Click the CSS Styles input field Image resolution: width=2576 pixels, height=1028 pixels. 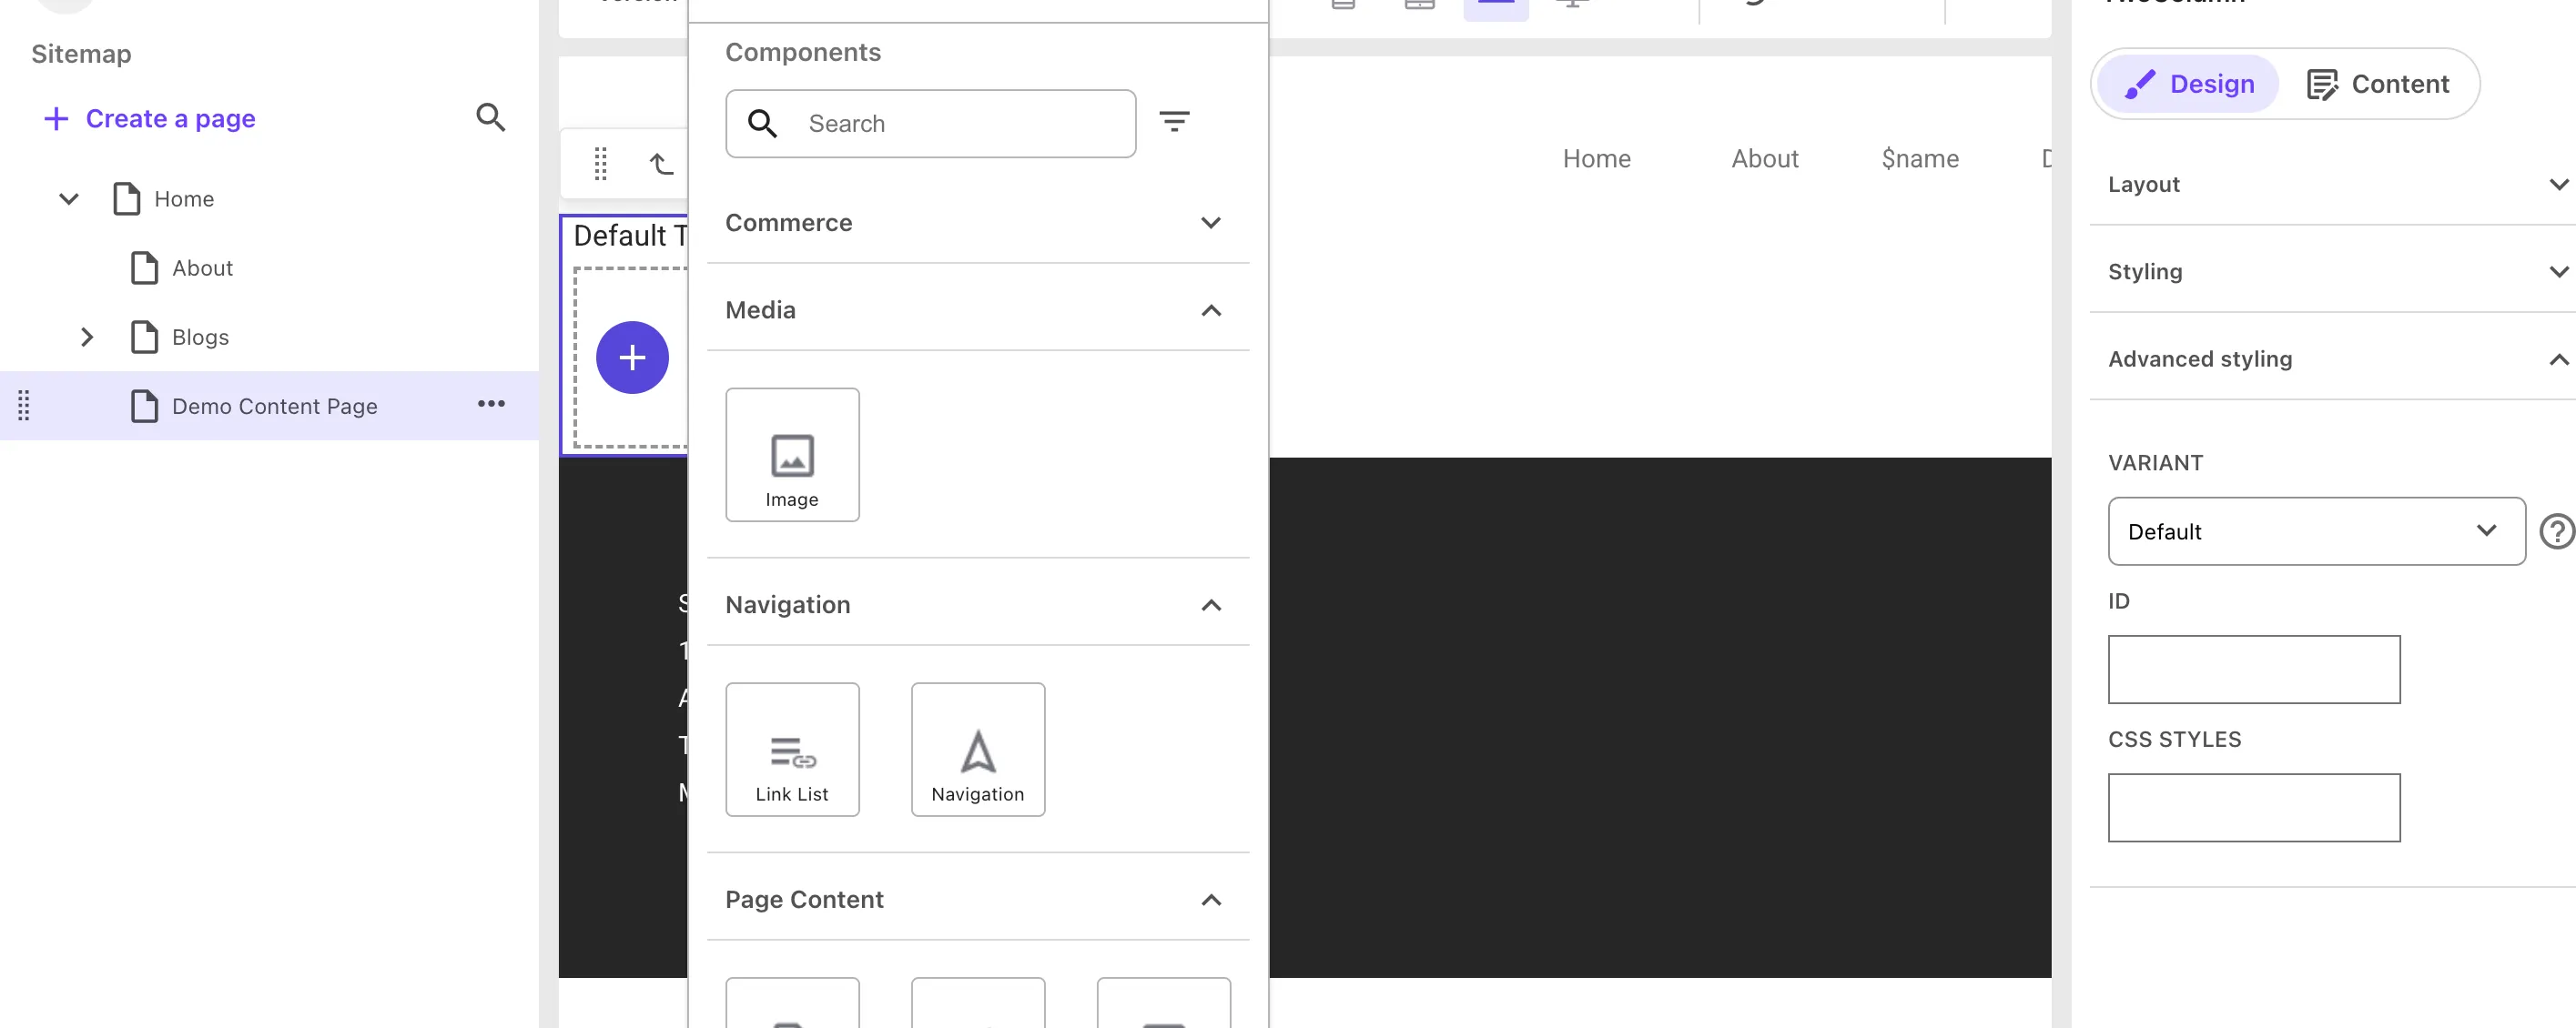[2253, 807]
